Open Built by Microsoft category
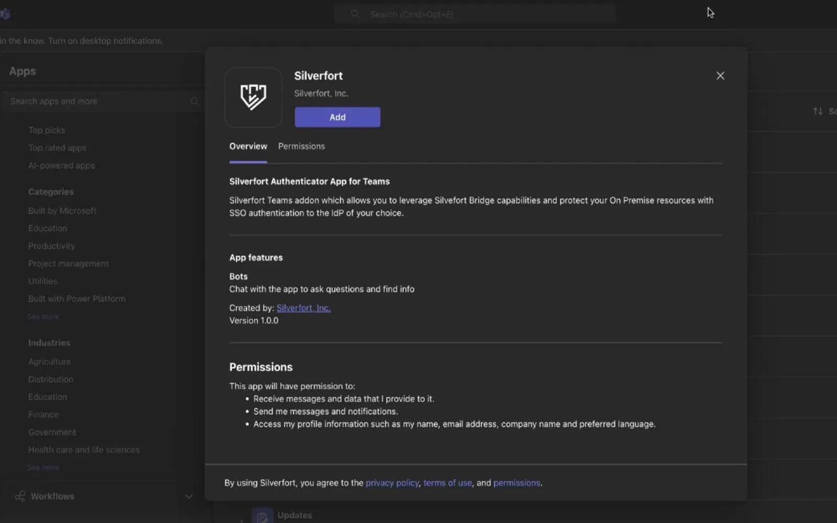Viewport: 837px width, 523px height. (62, 211)
